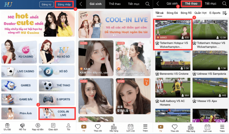The image size is (229, 134).
Task: Go back using right screen's arrow
Action: point(158,4)
